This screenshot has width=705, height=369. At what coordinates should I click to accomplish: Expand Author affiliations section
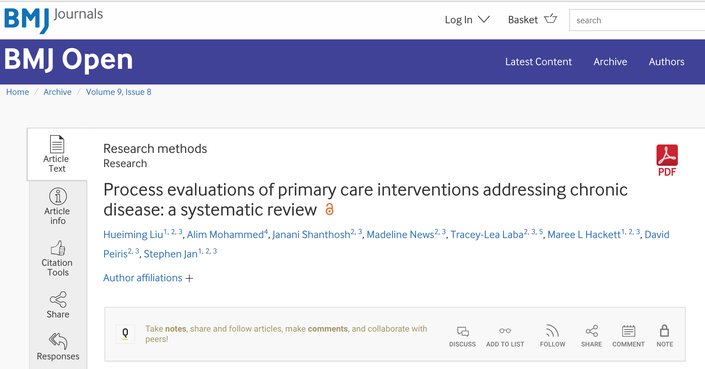pos(148,278)
